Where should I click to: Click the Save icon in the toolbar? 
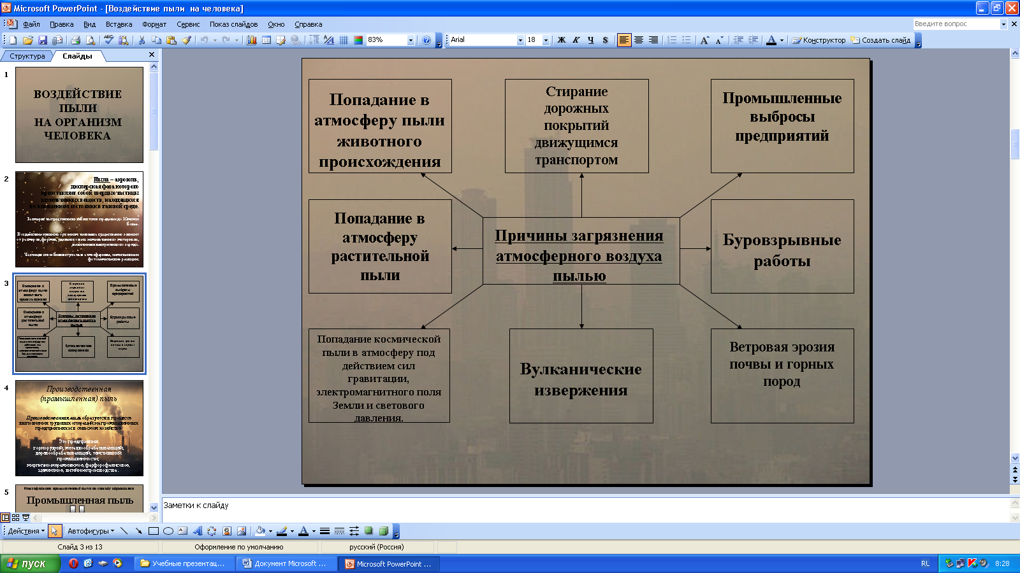[43, 40]
